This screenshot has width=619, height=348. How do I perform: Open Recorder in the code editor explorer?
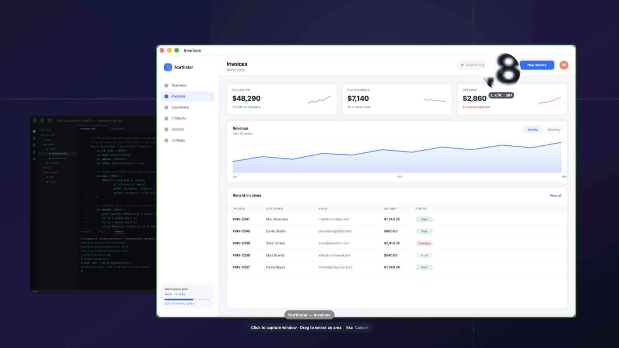(x=52, y=182)
